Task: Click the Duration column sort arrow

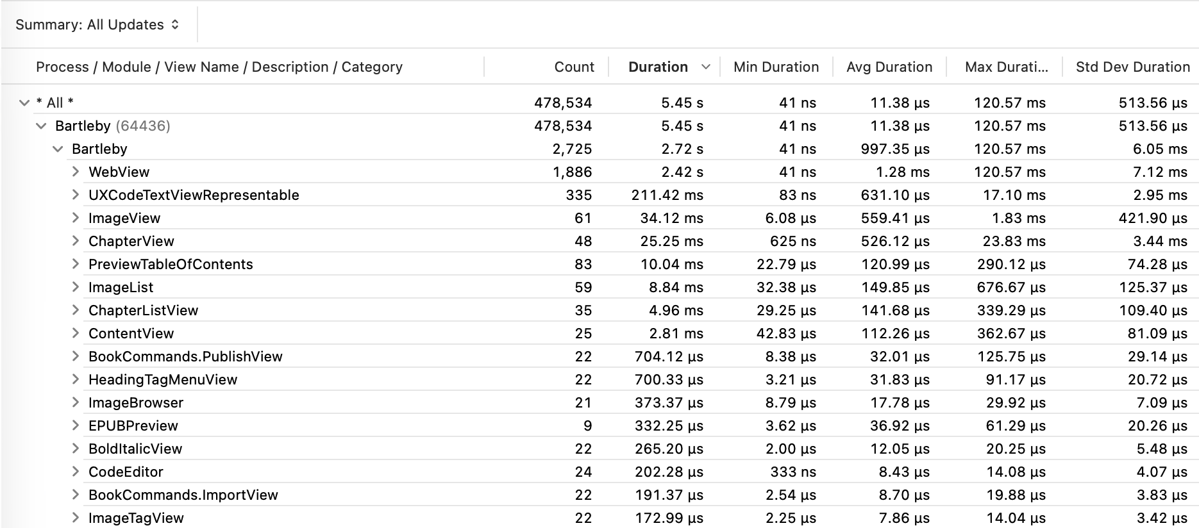Action: coord(706,67)
